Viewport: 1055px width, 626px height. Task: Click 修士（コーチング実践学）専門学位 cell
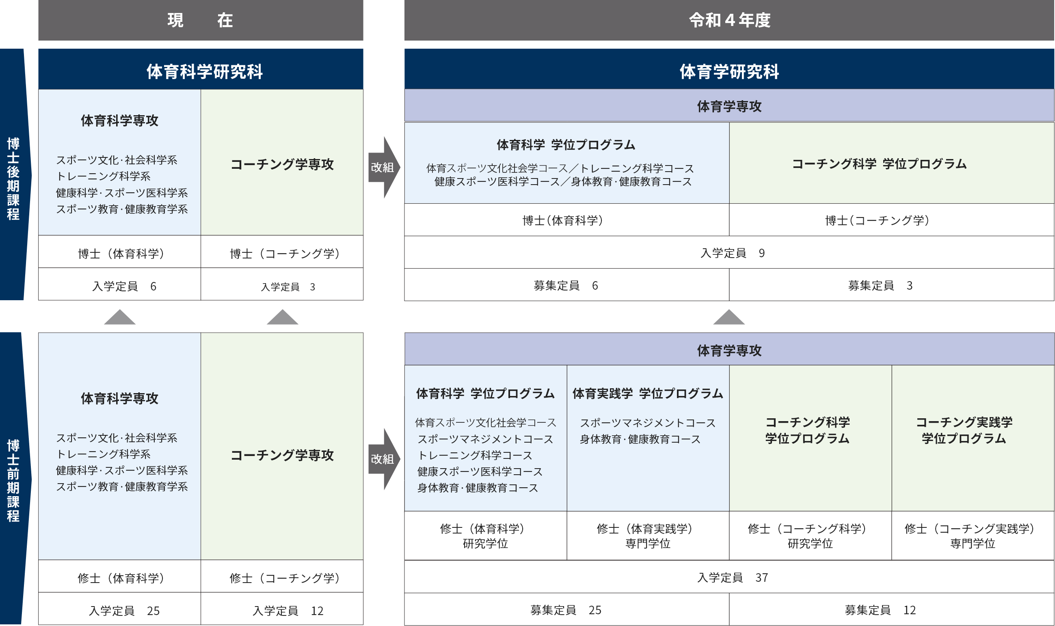(x=973, y=536)
